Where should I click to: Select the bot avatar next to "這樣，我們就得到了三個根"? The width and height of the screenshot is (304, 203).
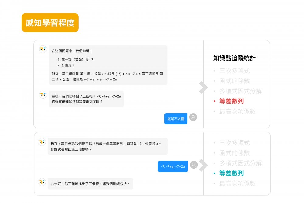[43, 95]
